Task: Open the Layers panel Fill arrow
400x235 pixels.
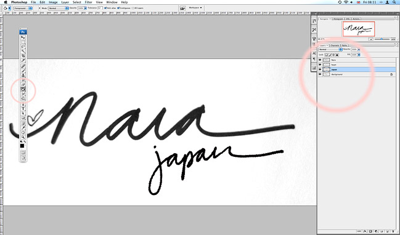Action: (359, 55)
